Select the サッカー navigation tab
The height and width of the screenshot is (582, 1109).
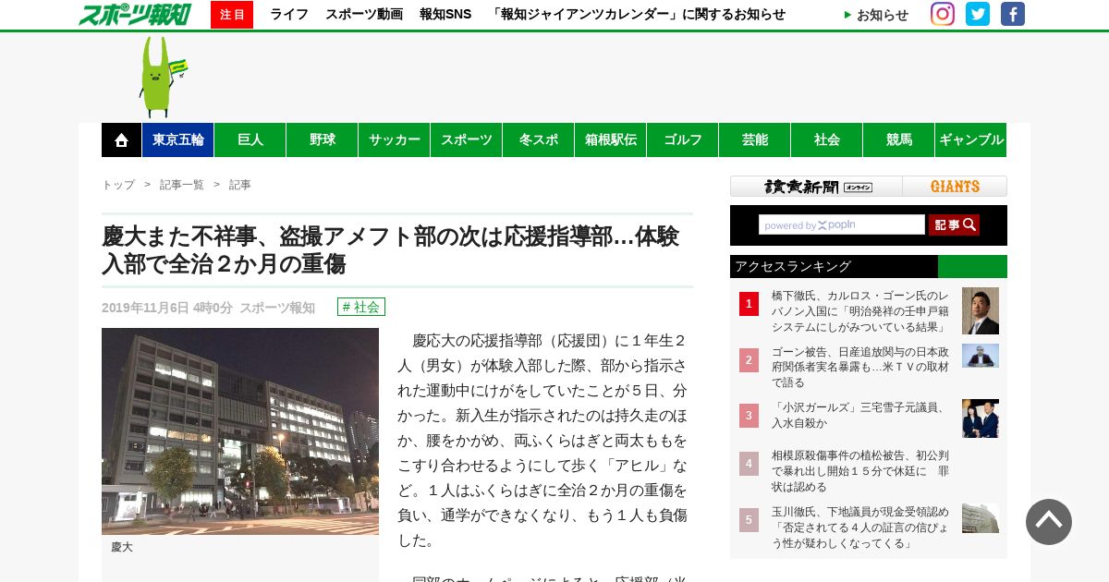pyautogui.click(x=395, y=139)
